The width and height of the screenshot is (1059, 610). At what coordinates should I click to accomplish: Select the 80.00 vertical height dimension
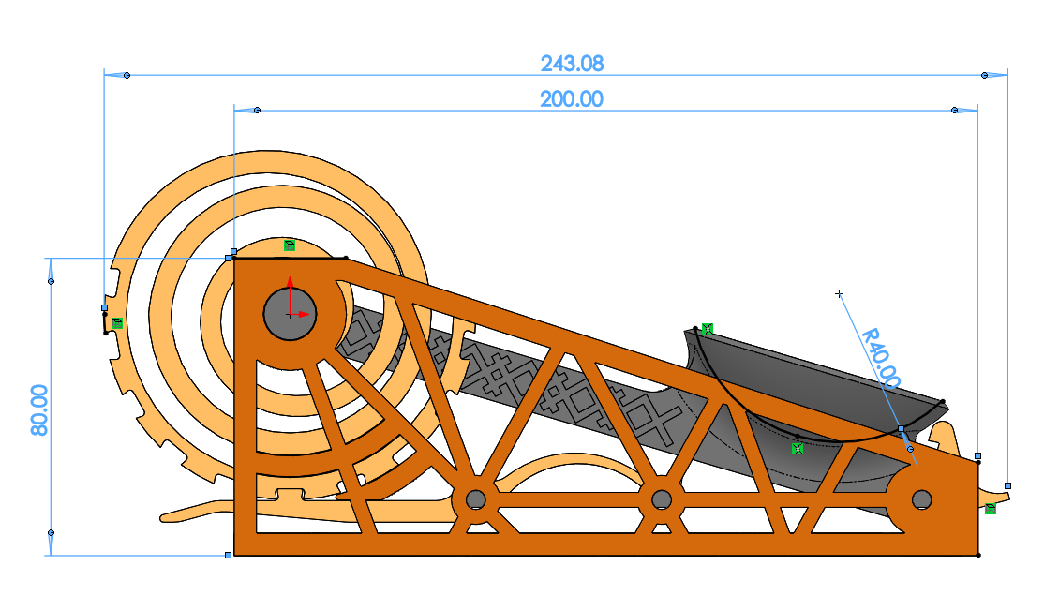(x=39, y=410)
